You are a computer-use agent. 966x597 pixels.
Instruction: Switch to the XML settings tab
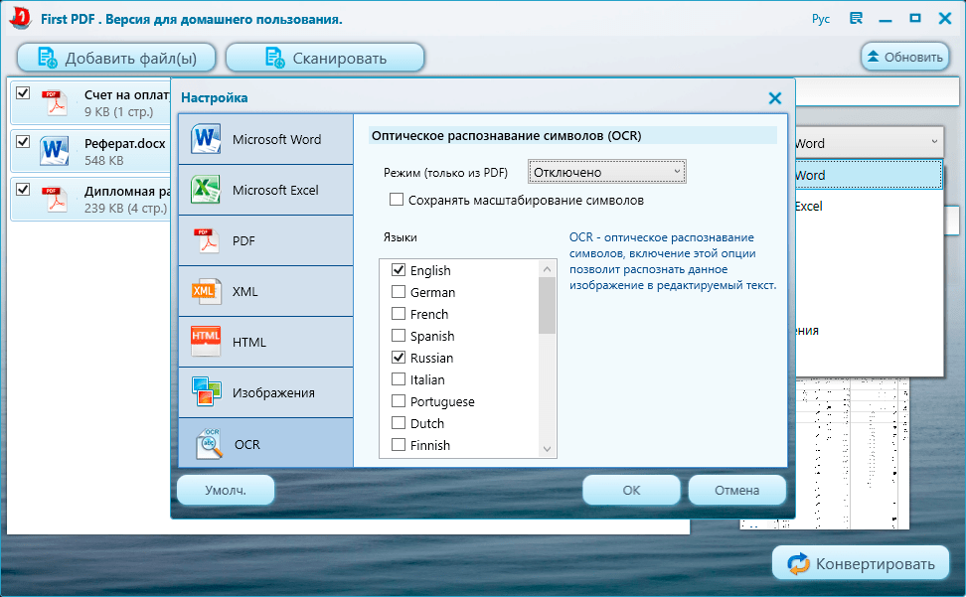coord(265,291)
